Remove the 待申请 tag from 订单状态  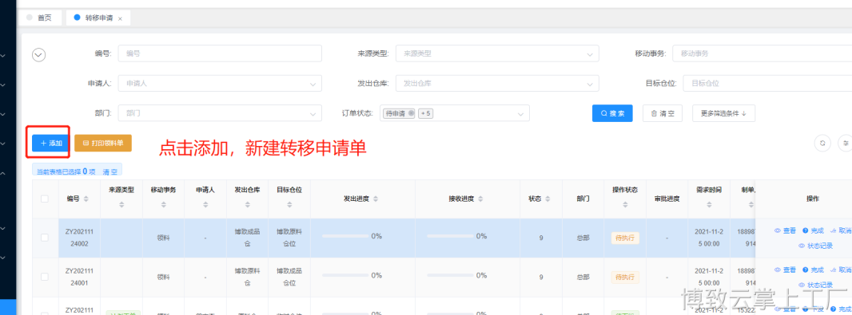412,113
